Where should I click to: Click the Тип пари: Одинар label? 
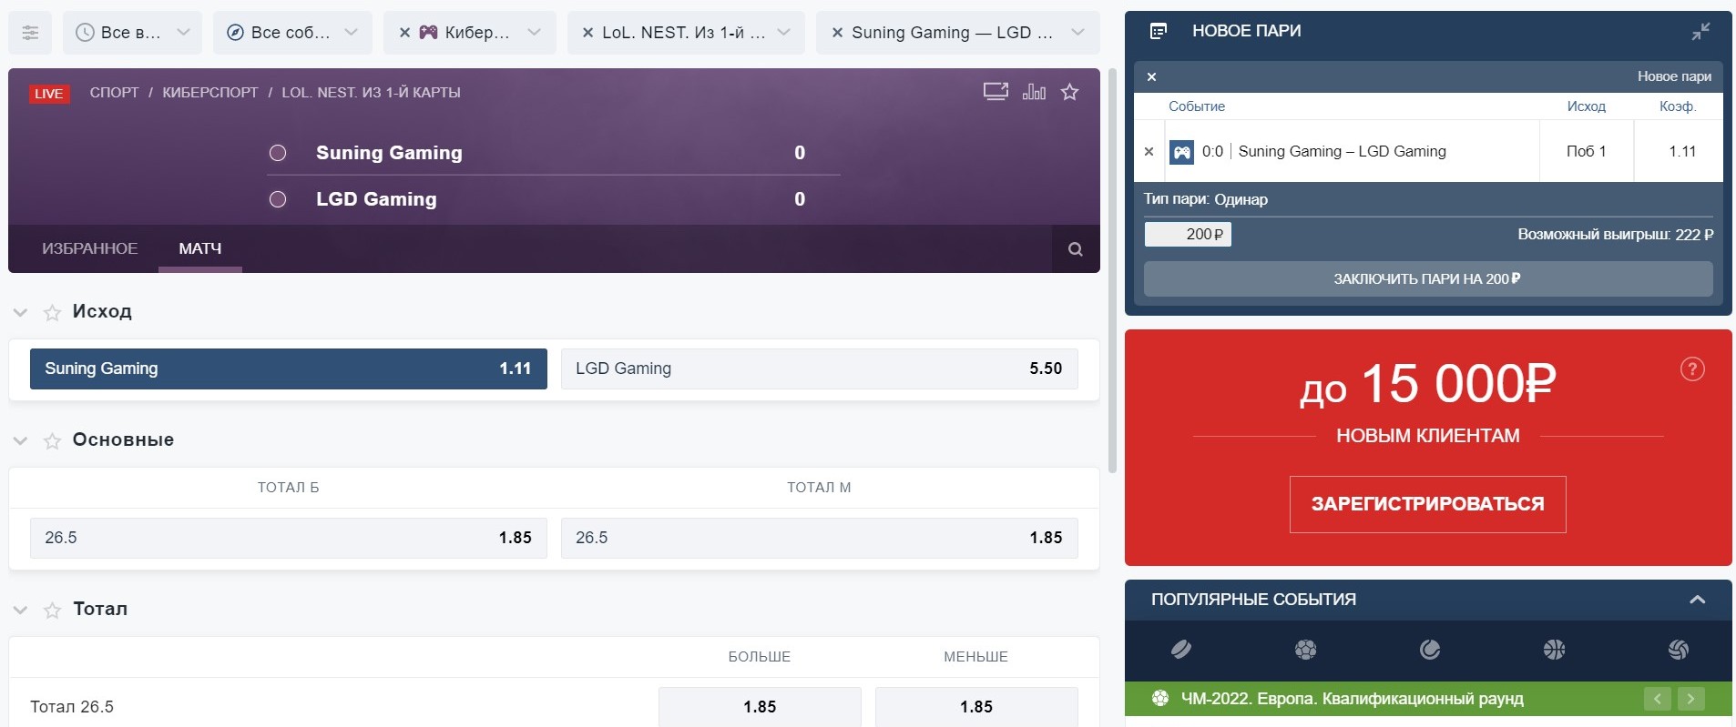click(x=1205, y=199)
